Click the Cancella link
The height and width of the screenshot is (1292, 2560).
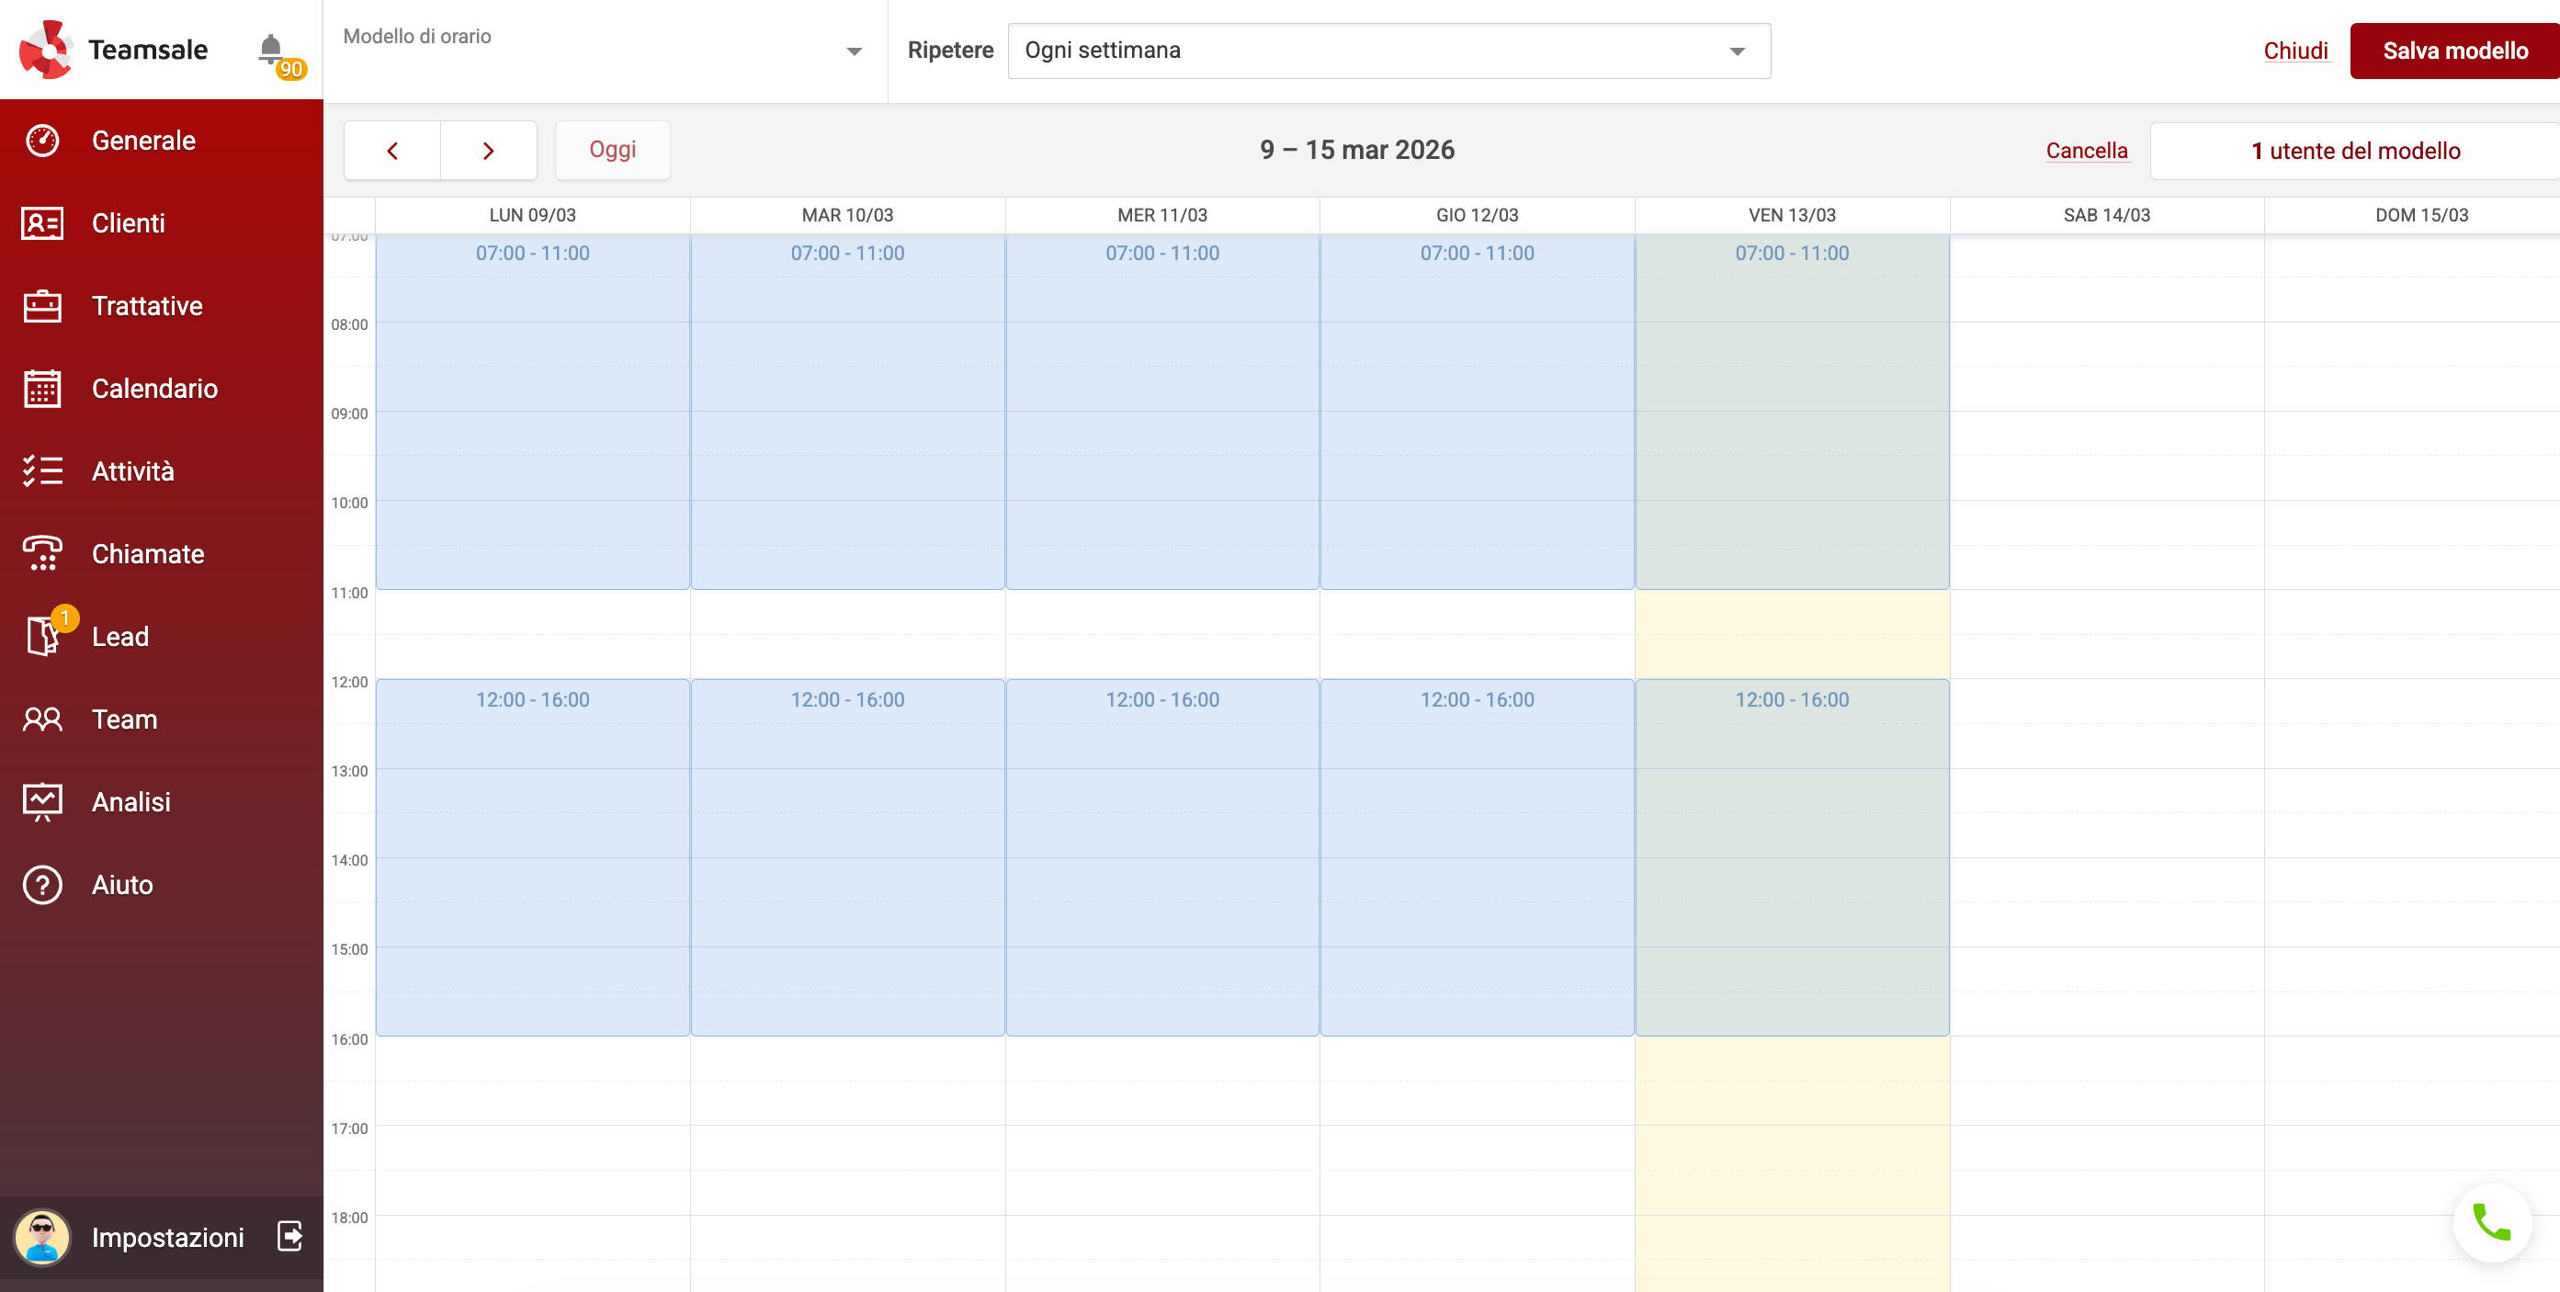coord(2086,150)
